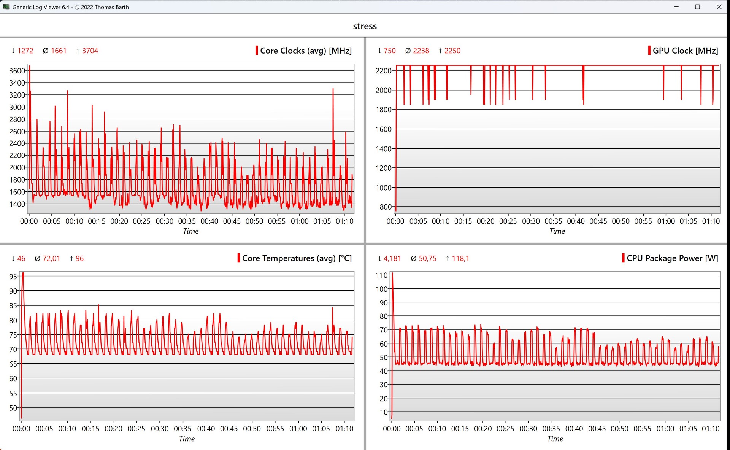Click the Time axis label under CPU Package Power
The height and width of the screenshot is (450, 730).
click(x=555, y=439)
